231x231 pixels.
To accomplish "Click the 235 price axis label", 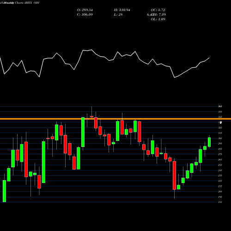I will point(220,176).
